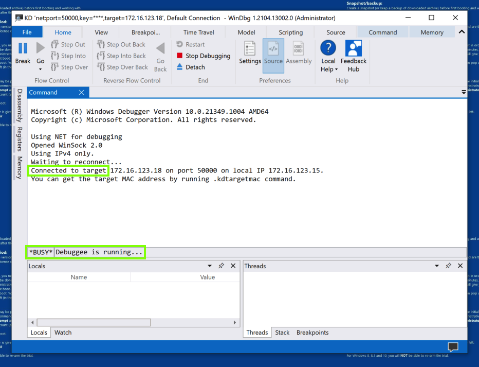Pin the Threads panel

click(448, 266)
